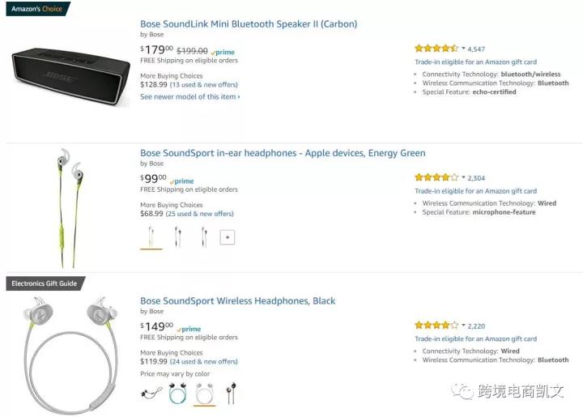Select the third in-ear headphone color variant

click(x=204, y=236)
